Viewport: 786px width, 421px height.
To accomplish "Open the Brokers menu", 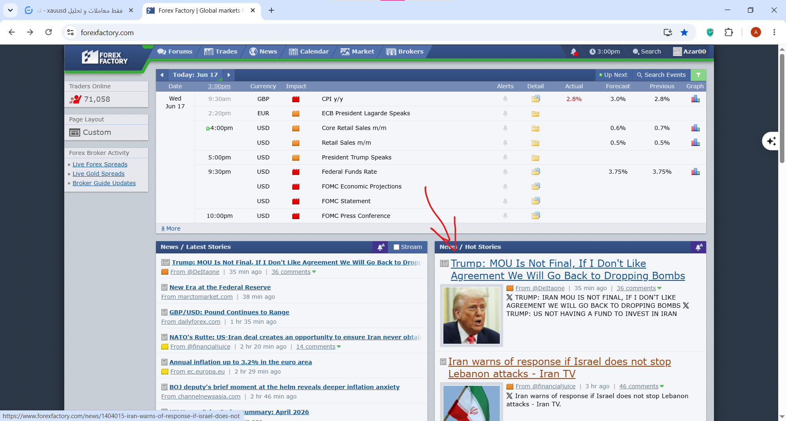I will (x=405, y=52).
